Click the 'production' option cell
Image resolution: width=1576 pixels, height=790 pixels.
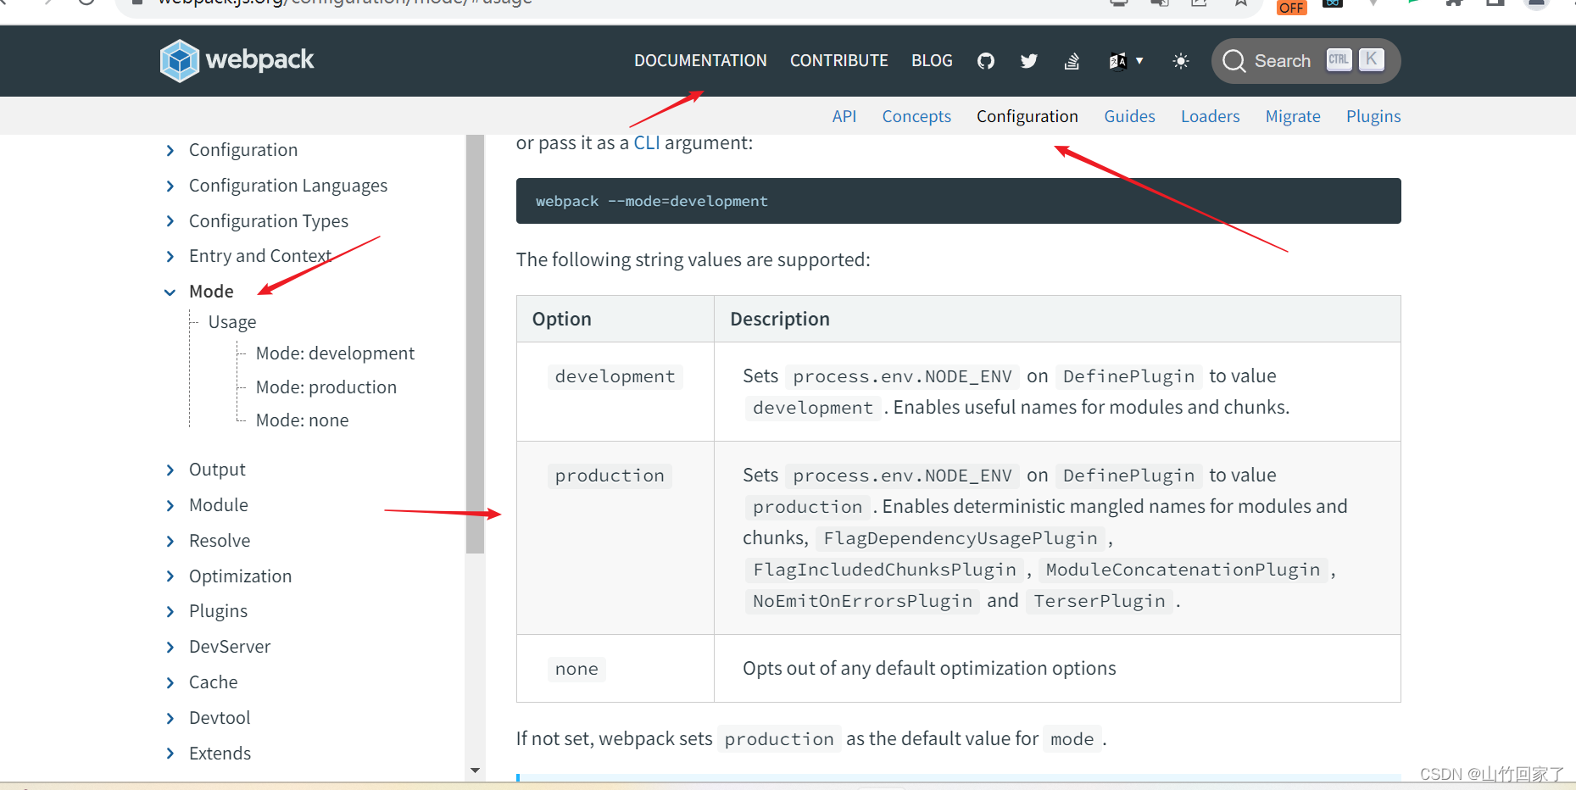(615, 537)
